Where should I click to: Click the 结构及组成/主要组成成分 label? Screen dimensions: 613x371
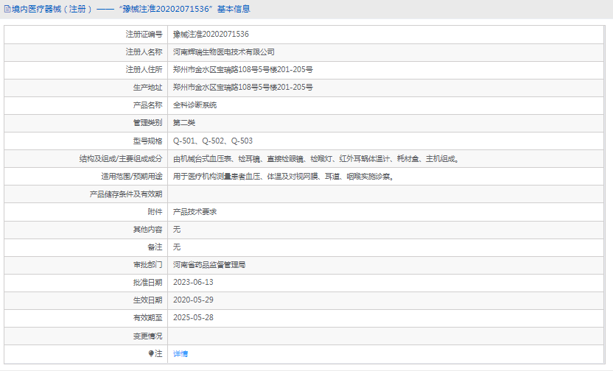click(x=121, y=158)
